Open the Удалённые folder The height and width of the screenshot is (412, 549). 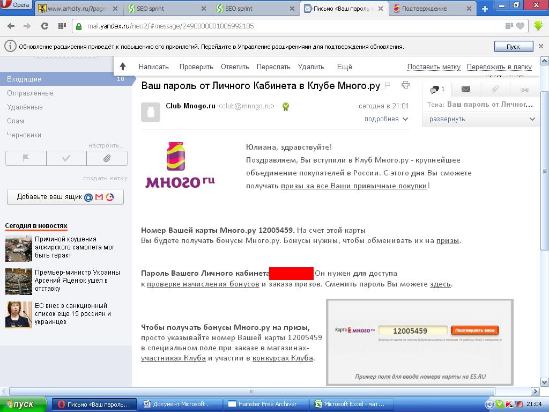[x=25, y=107]
